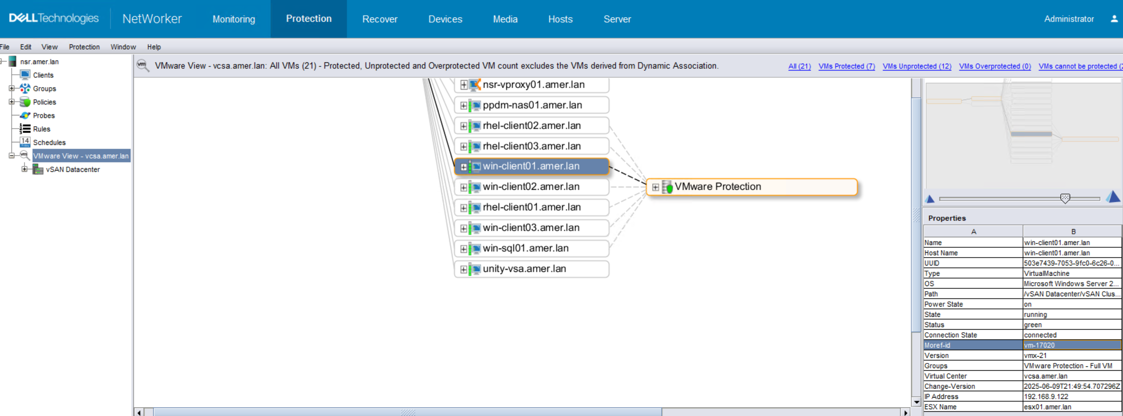Expand the win-client01.amer.lan map node

tap(463, 166)
